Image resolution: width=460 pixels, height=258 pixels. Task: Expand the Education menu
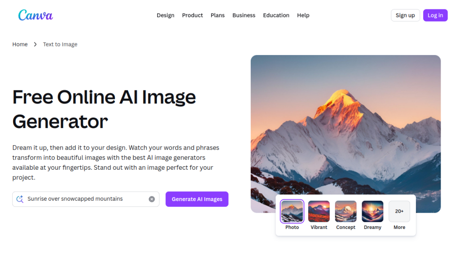276,15
